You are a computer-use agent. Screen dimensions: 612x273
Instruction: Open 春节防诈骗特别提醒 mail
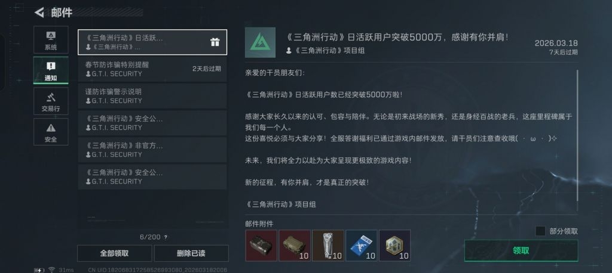[152, 69]
